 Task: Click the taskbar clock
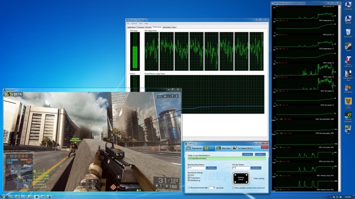pos(348,197)
